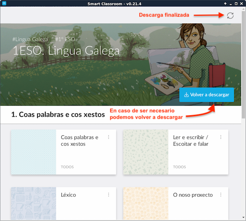Open the Ler e escribir / Escoitar e falar card title
Screen dimensions: 246x221
191,141
